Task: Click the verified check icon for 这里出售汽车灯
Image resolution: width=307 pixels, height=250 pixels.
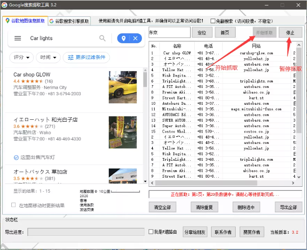Action: click(16, 158)
